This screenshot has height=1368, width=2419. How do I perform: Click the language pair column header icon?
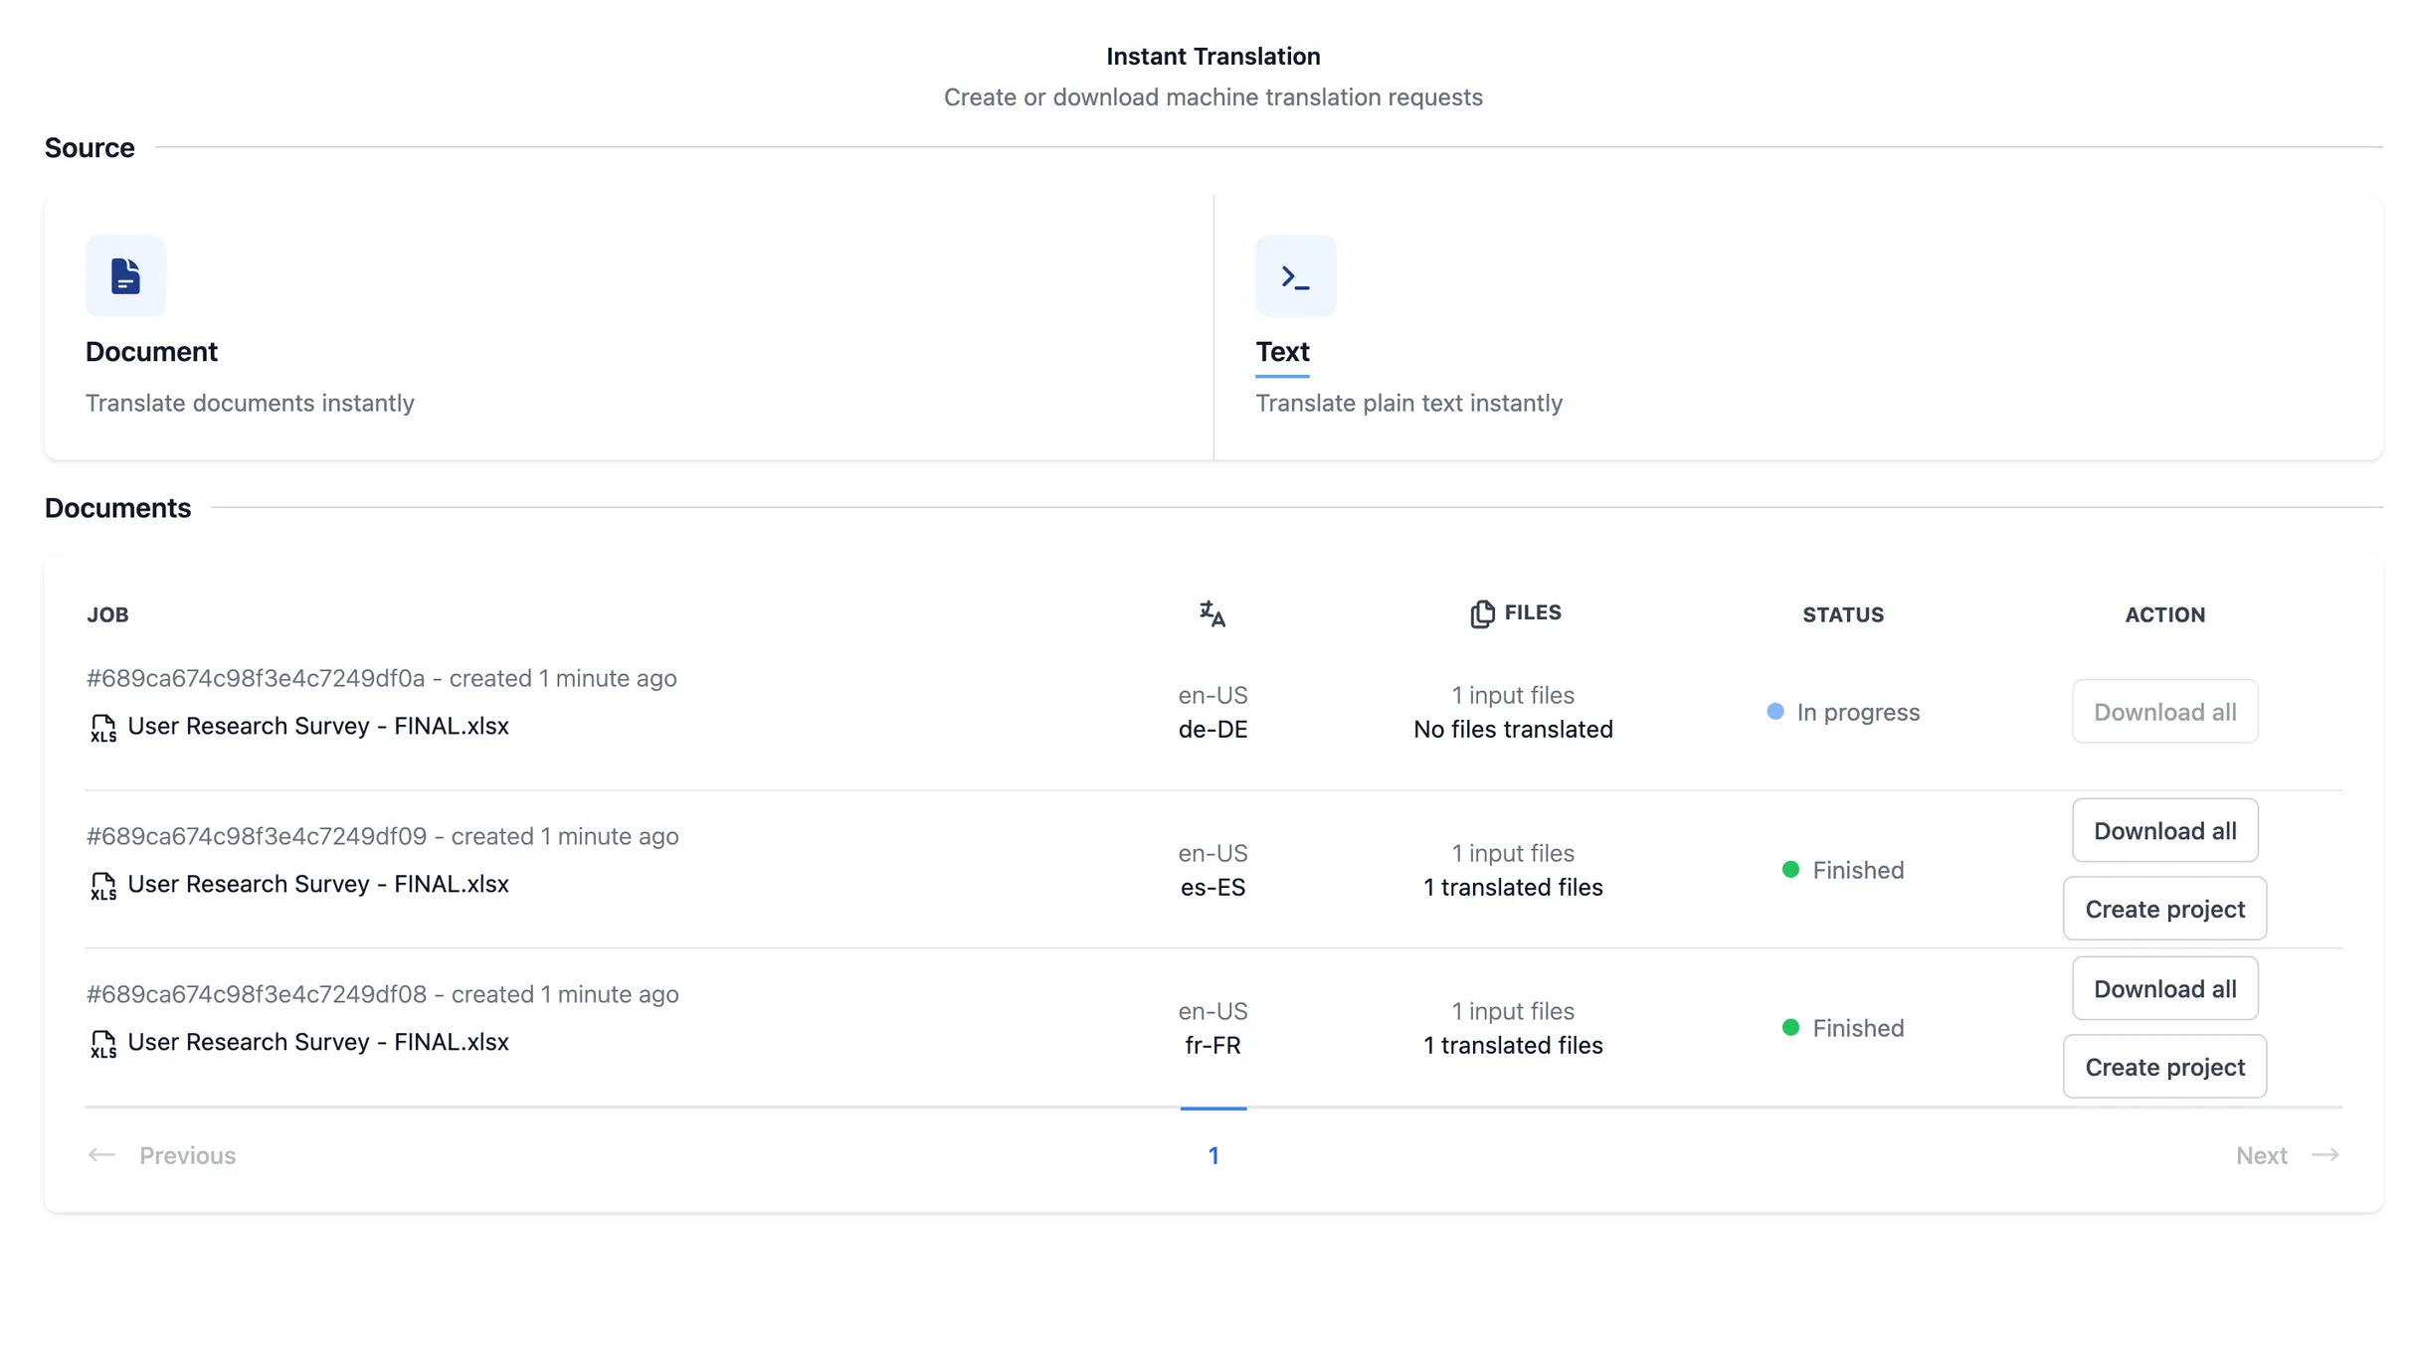click(1212, 614)
